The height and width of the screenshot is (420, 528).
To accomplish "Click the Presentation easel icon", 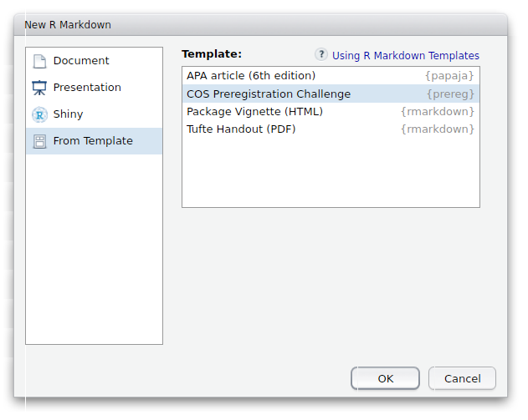I will [x=39, y=88].
